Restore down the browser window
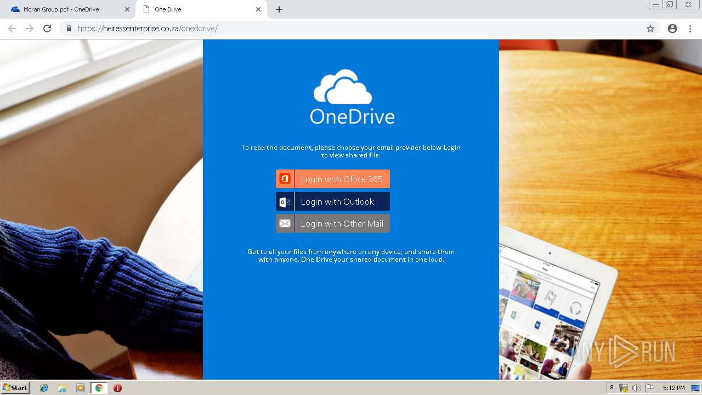 pos(670,5)
